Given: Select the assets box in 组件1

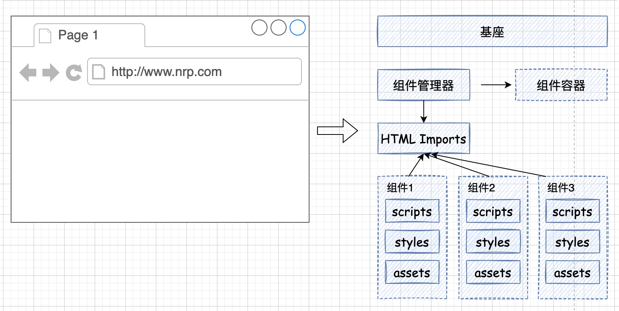Looking at the screenshot, I should click(x=412, y=272).
